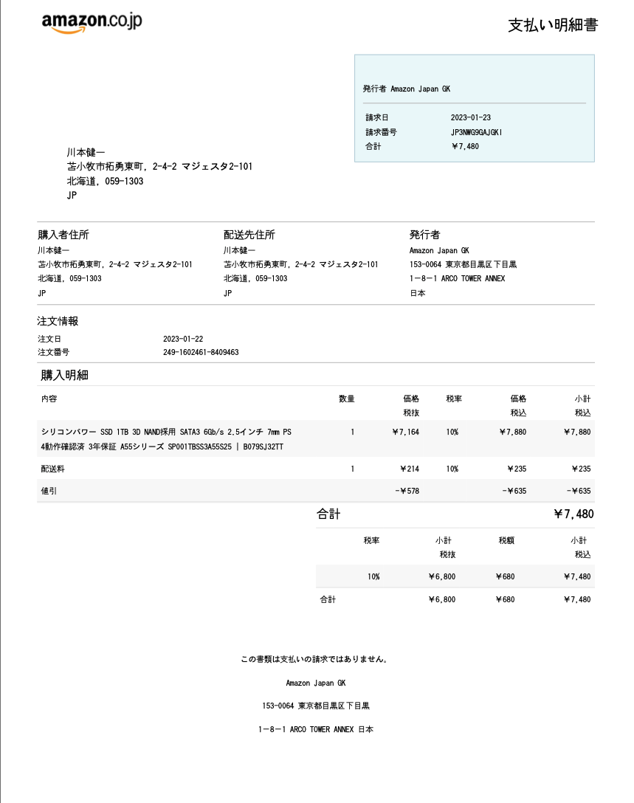Viewport: 634px width, 803px height.
Task: Select the pre-tax item price ¥7,164
Action: (x=405, y=432)
